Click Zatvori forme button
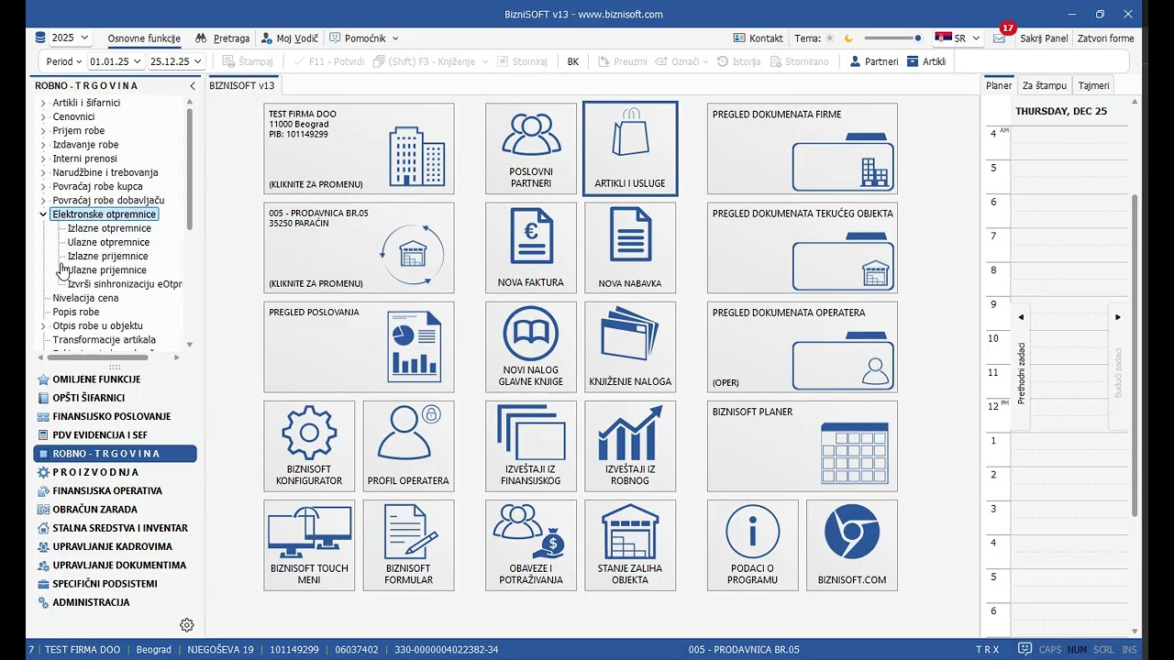Image resolution: width=1174 pixels, height=660 pixels. click(1105, 38)
